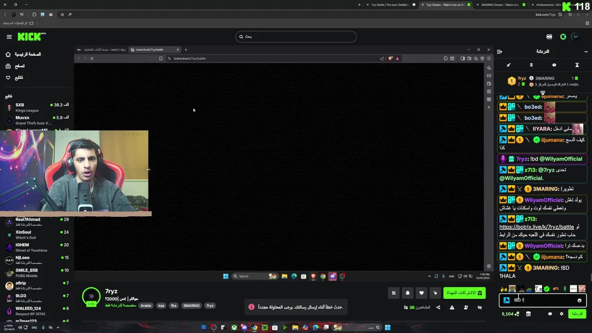
Task: Click the sparkle icon button
Action: [435, 293]
